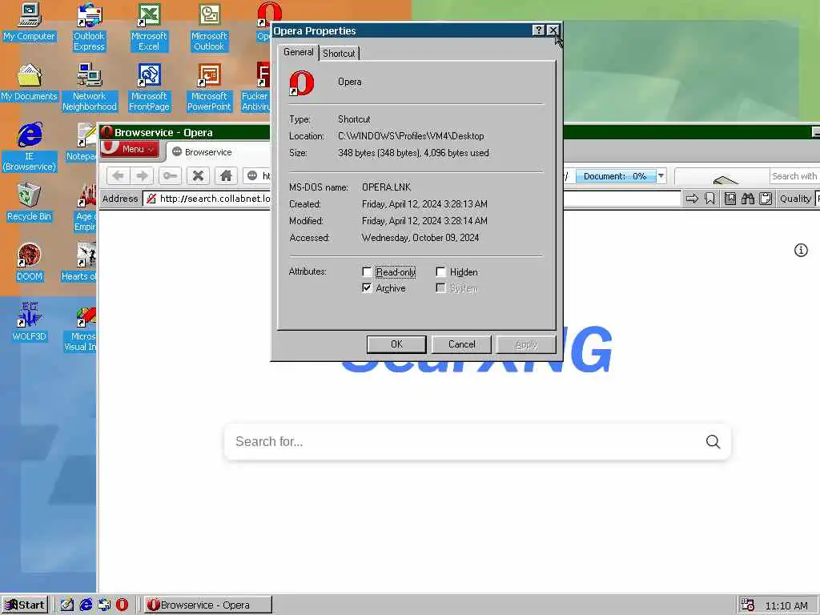Image resolution: width=820 pixels, height=615 pixels.
Task: Click the 'Wednesday, October 09, 2024' accessed date
Action: (x=420, y=237)
